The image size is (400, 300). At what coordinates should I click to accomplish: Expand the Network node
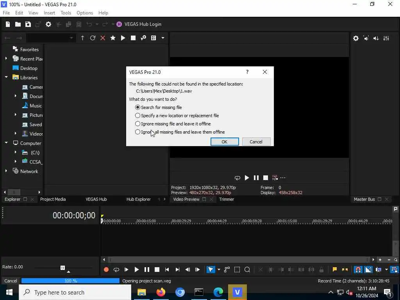coord(6,171)
